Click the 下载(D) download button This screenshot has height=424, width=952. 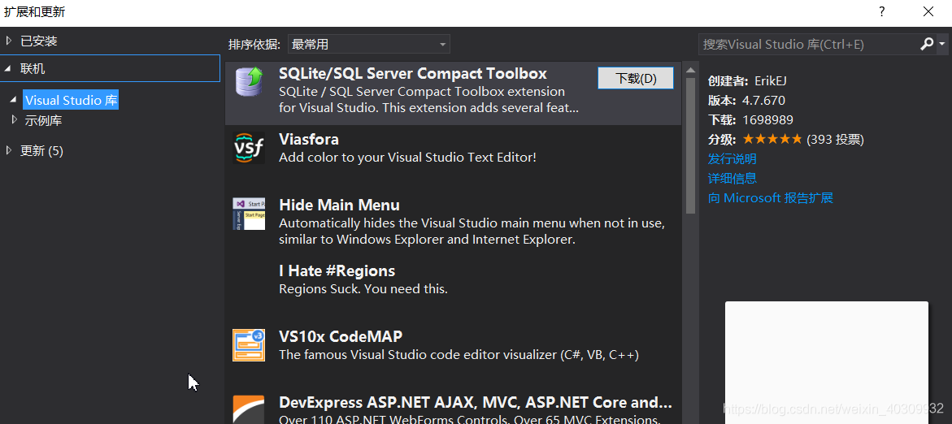(636, 78)
